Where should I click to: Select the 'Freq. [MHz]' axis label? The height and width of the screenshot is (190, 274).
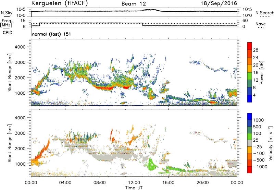(7, 23)
